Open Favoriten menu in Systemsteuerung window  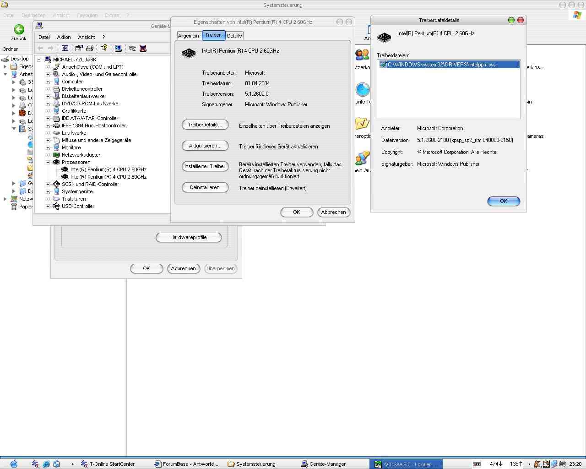pos(87,15)
